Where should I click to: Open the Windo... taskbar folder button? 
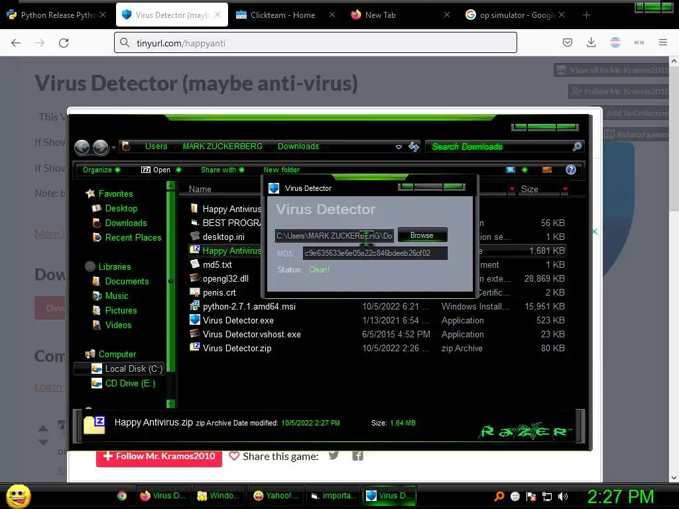pyautogui.click(x=219, y=496)
